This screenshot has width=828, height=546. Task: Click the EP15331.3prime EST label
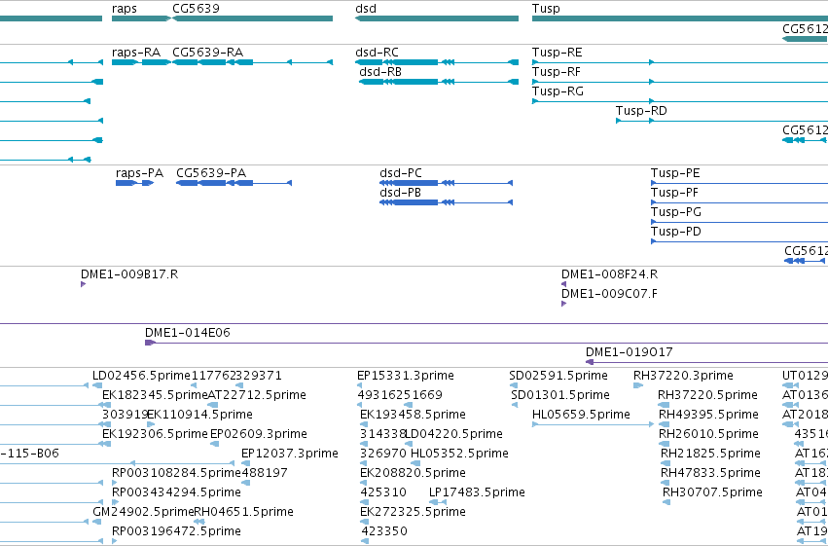pyautogui.click(x=406, y=376)
